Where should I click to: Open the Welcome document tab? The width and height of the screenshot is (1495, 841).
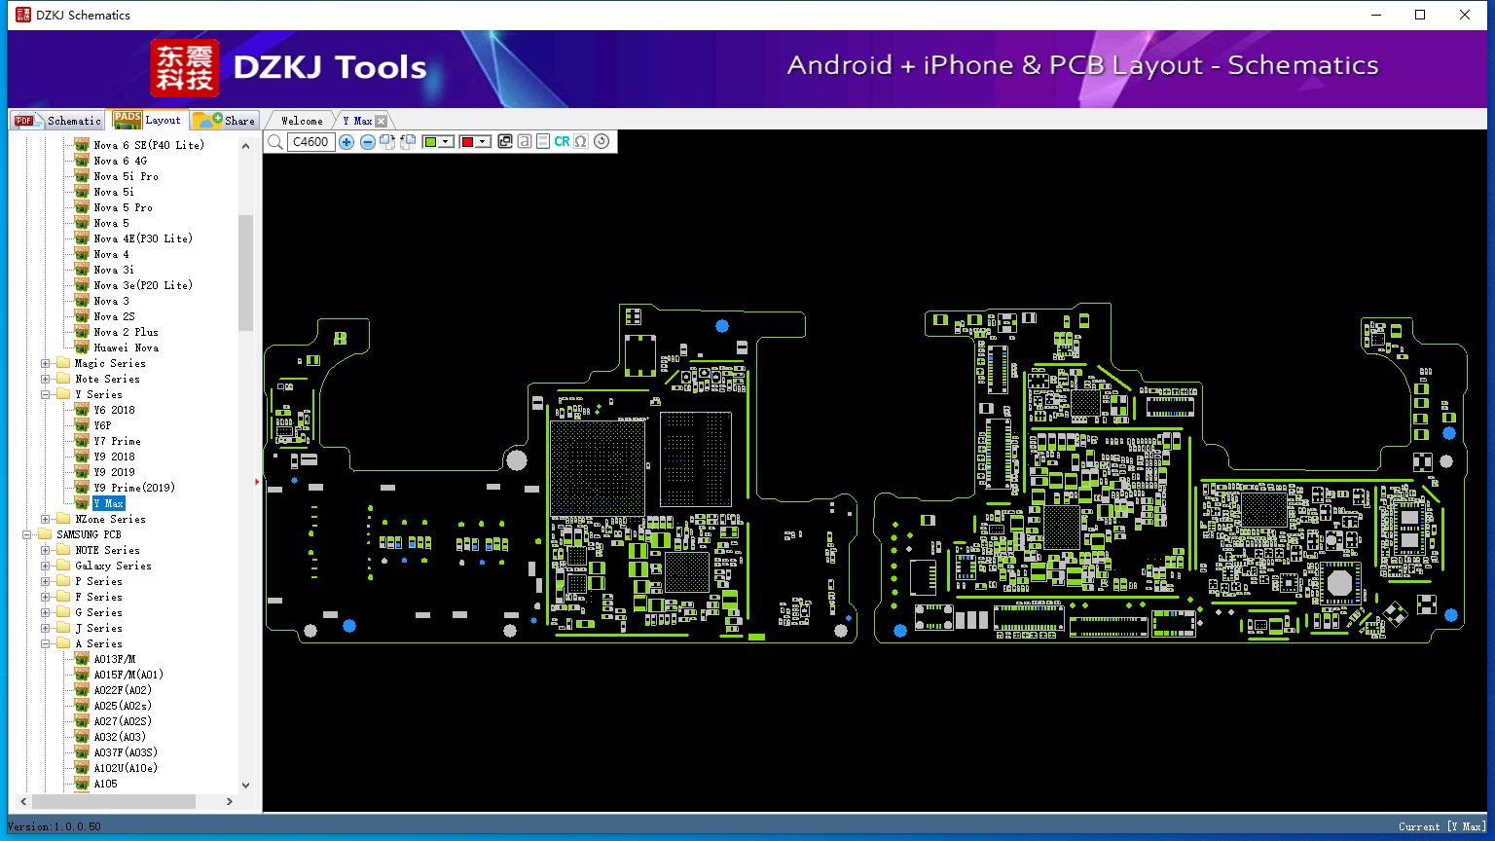pyautogui.click(x=302, y=121)
